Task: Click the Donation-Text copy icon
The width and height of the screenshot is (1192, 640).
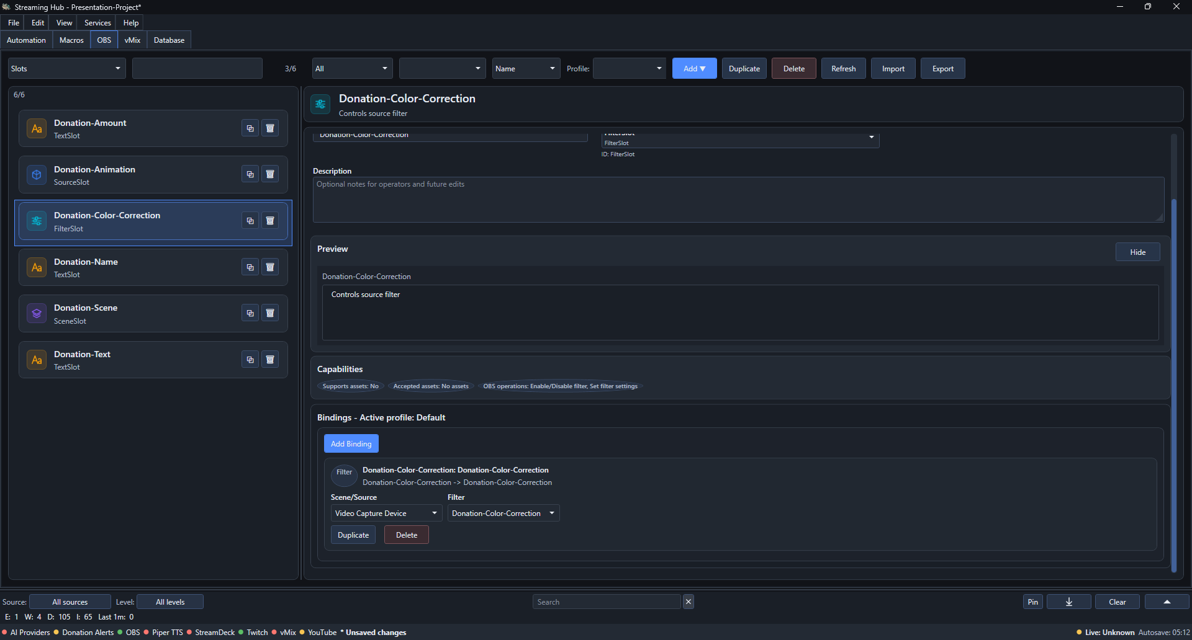Action: tap(250, 360)
